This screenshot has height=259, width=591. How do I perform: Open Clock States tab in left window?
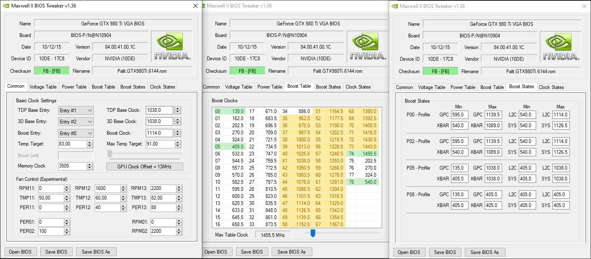(x=162, y=87)
